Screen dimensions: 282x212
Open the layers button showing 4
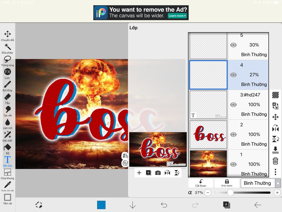tap(226, 205)
